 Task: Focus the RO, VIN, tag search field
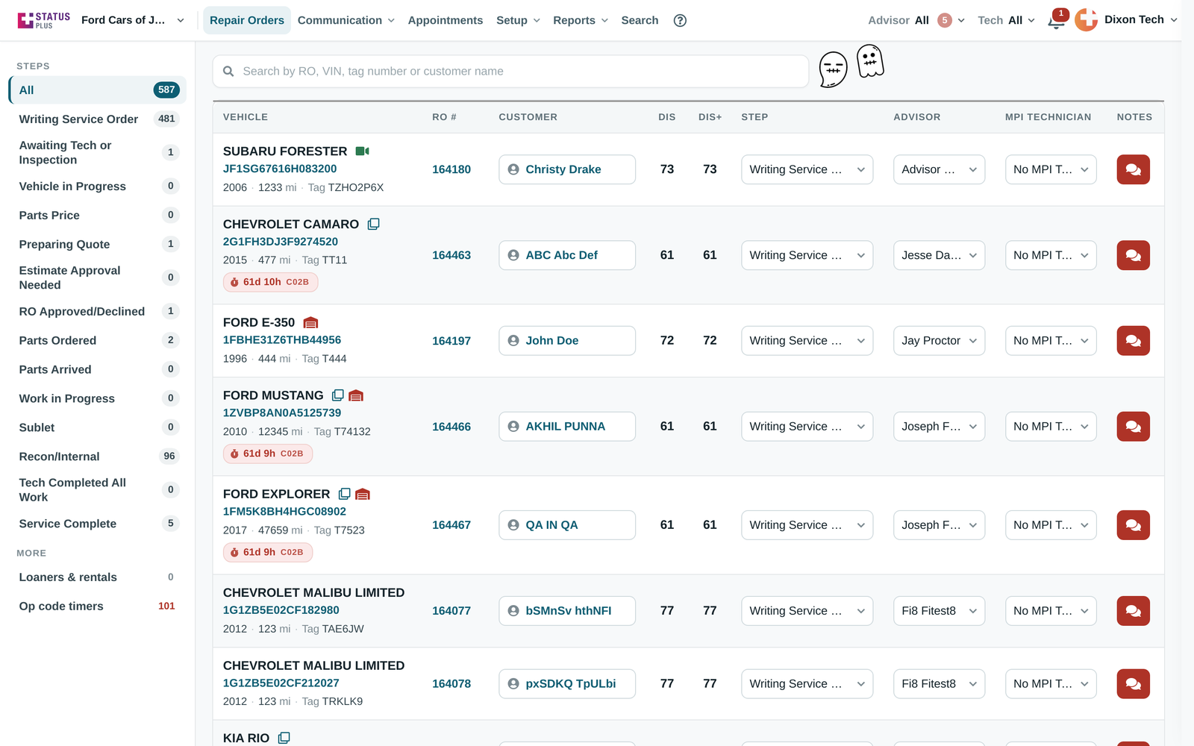pyautogui.click(x=510, y=72)
